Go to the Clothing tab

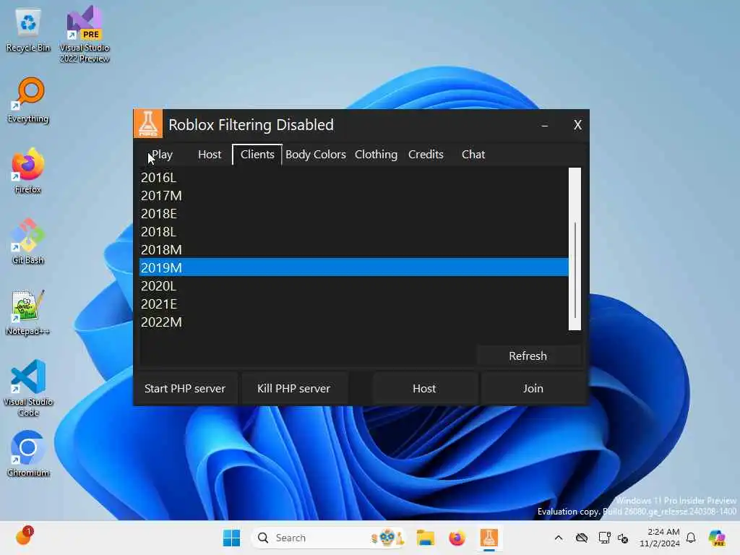[x=376, y=155]
